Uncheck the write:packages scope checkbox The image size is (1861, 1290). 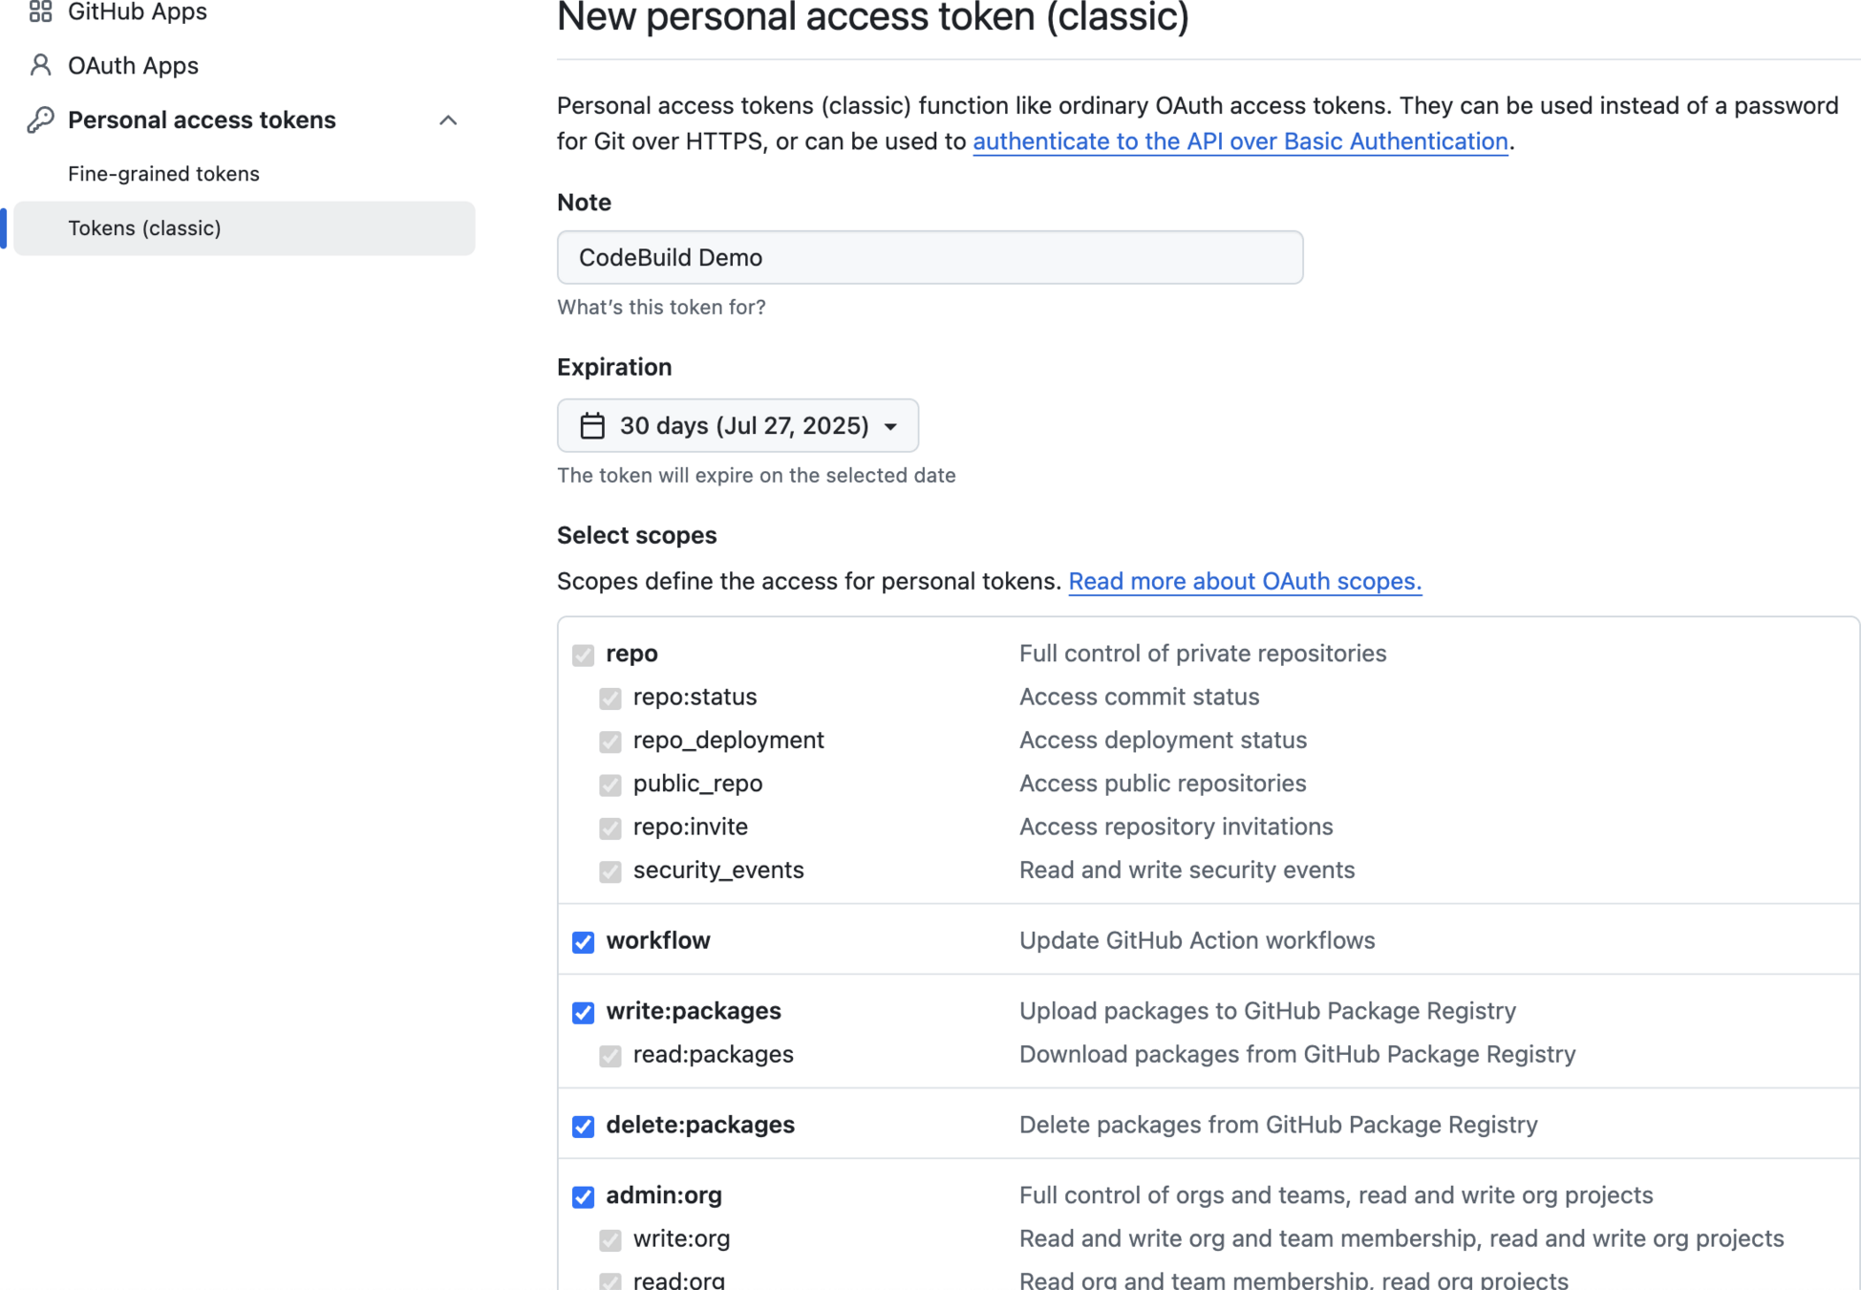click(x=583, y=1013)
